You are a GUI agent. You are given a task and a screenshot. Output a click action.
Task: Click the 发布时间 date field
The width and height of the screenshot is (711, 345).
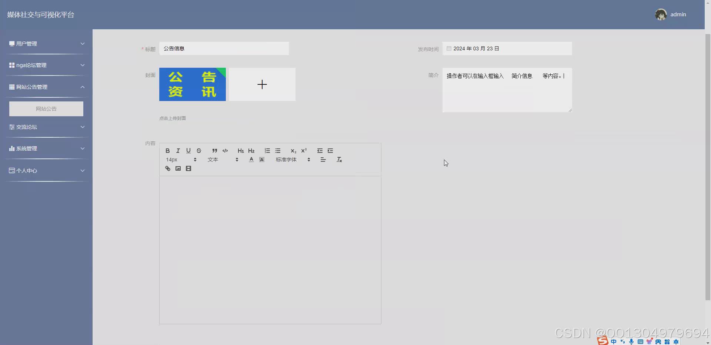(507, 48)
